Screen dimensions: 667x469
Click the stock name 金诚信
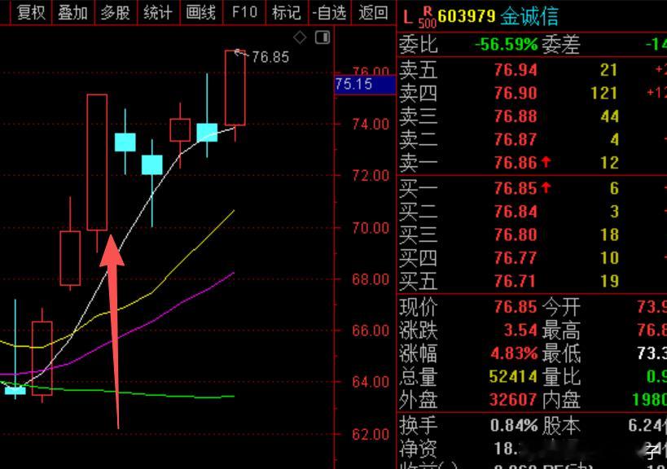[x=529, y=16]
